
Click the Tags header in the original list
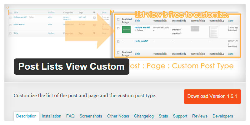[81, 12]
